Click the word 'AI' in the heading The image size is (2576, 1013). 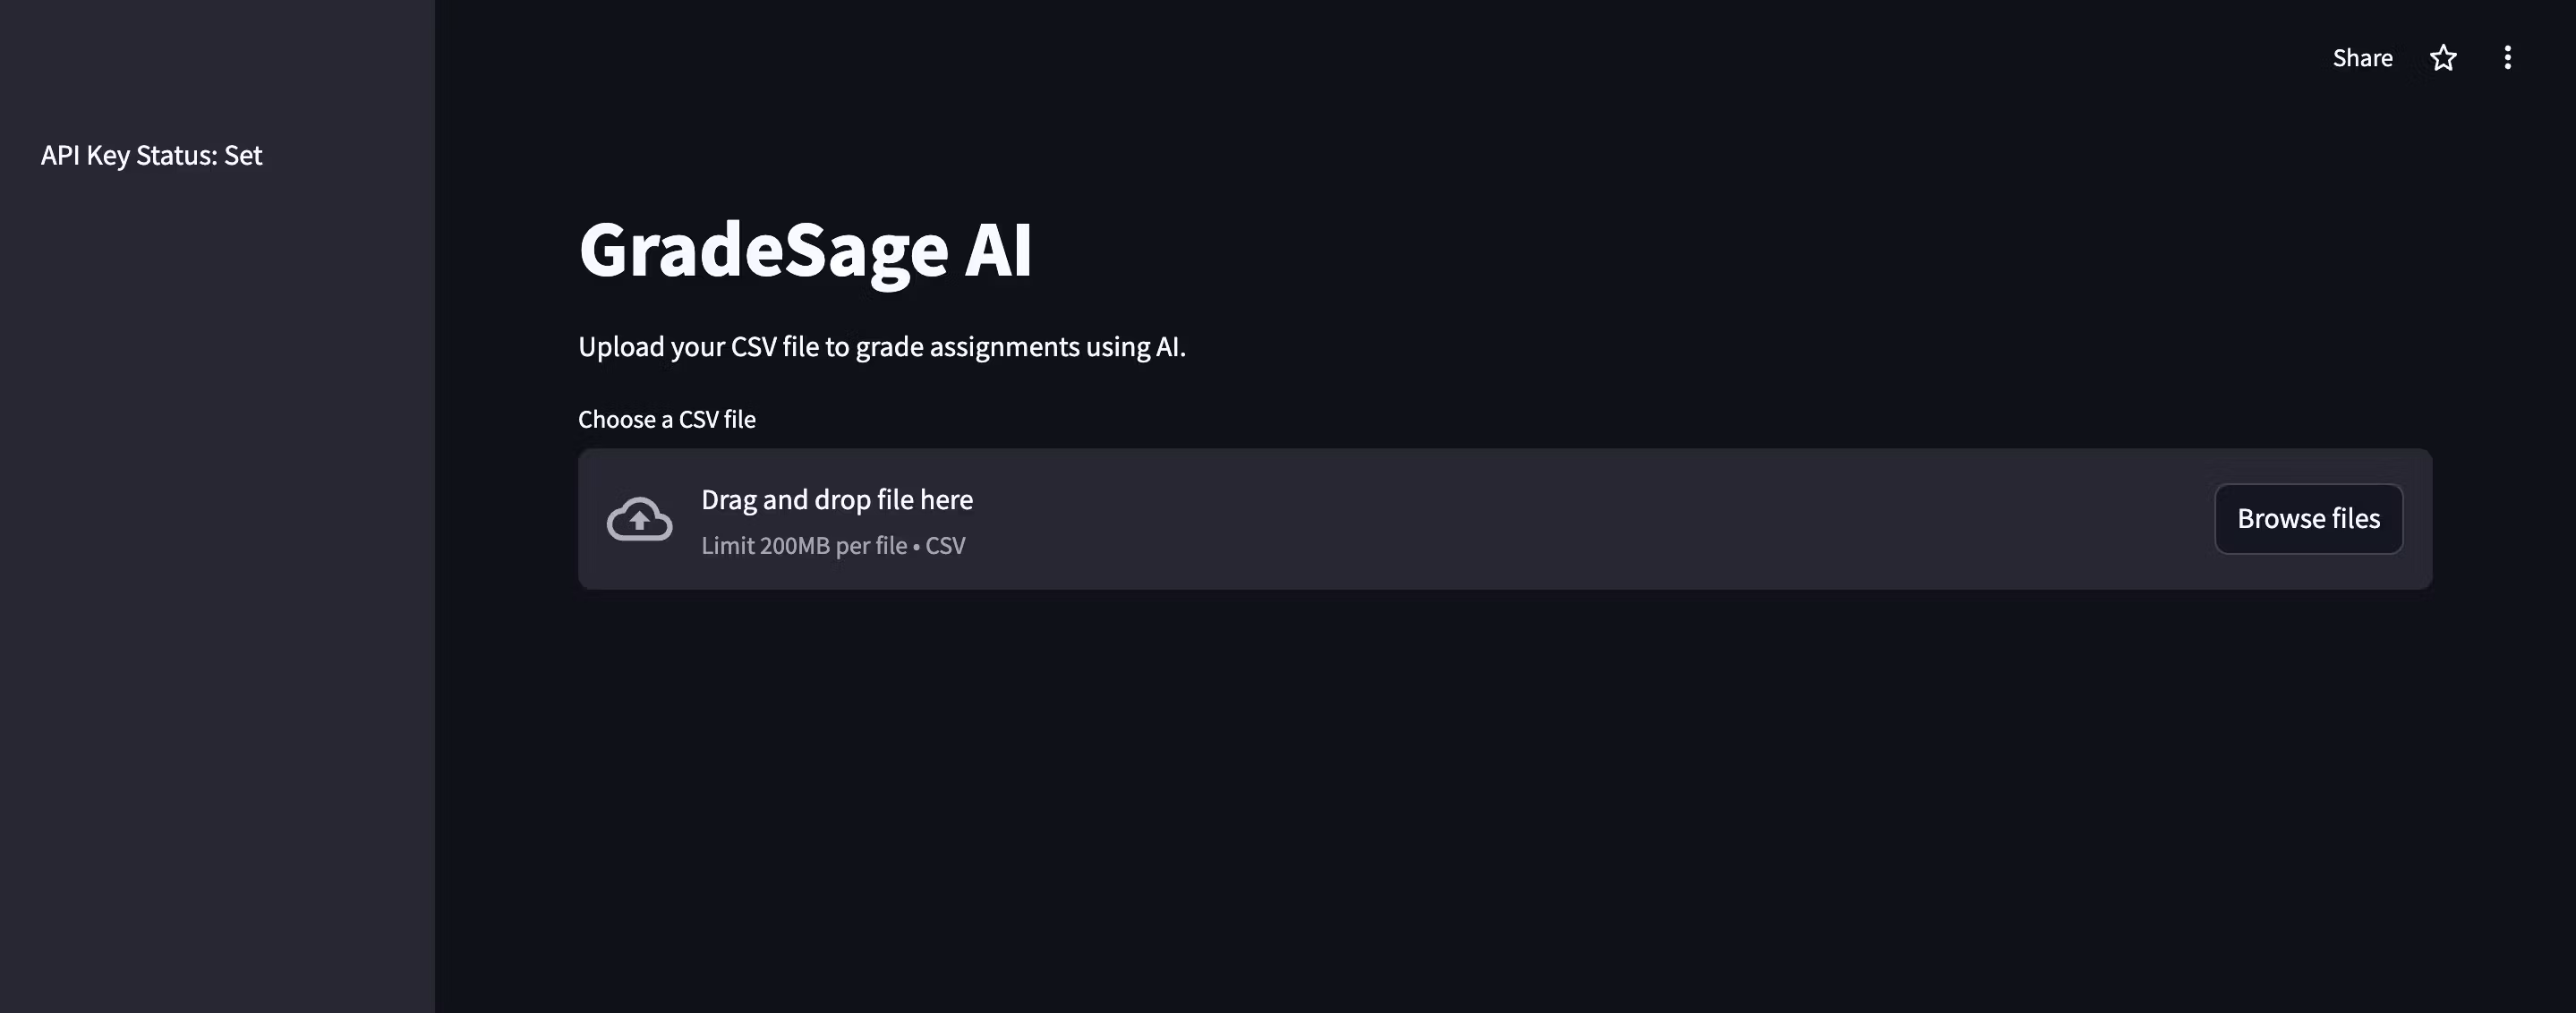pos(997,250)
